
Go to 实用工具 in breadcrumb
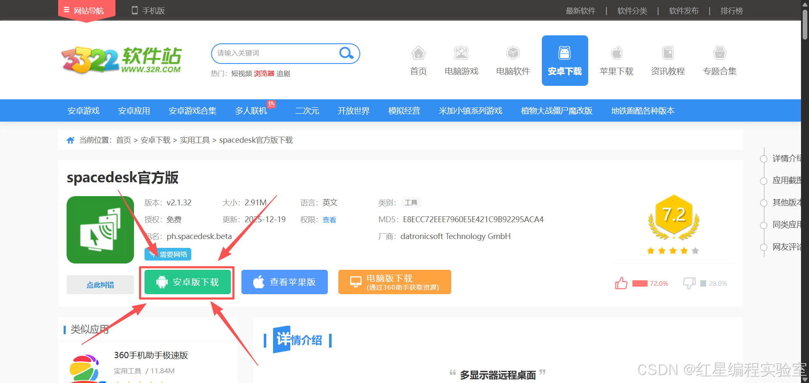click(x=195, y=140)
